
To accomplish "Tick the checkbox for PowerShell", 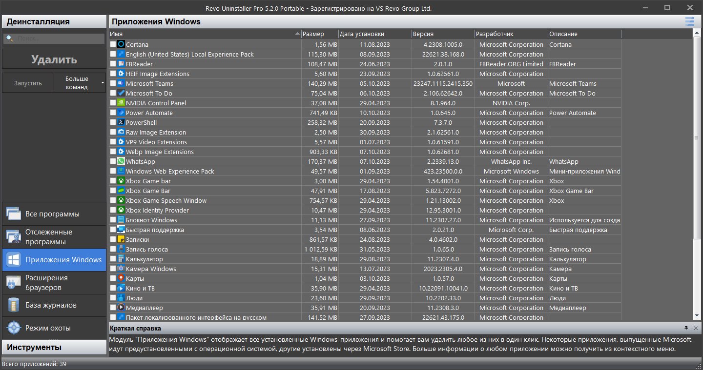I will [x=113, y=122].
